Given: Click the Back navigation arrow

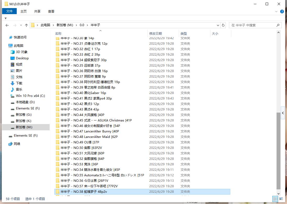Looking at the screenshot, I should 7,25.
